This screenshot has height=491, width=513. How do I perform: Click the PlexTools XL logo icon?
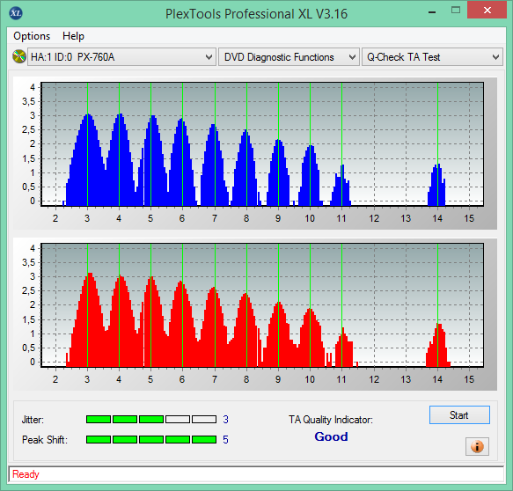(x=16, y=13)
